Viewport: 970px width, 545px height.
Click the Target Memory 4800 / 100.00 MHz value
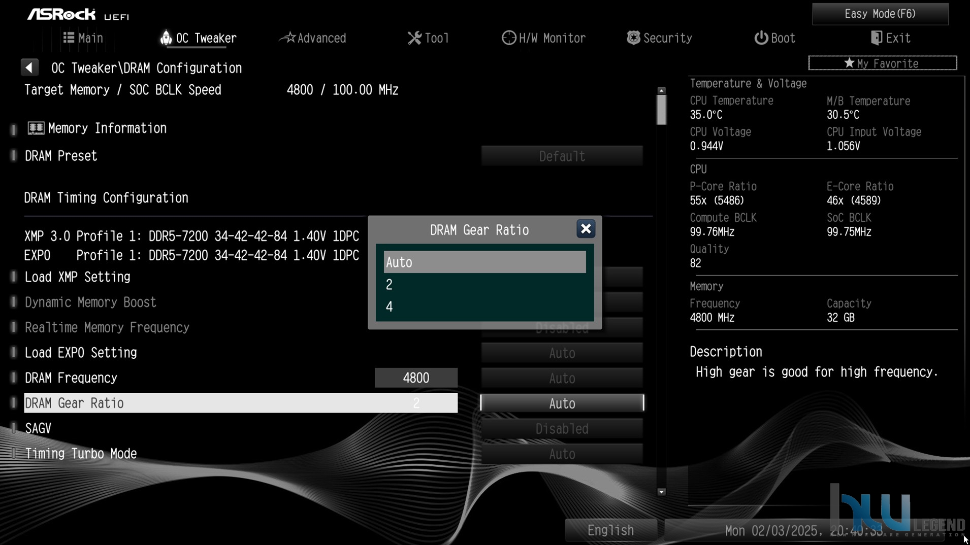tap(342, 90)
